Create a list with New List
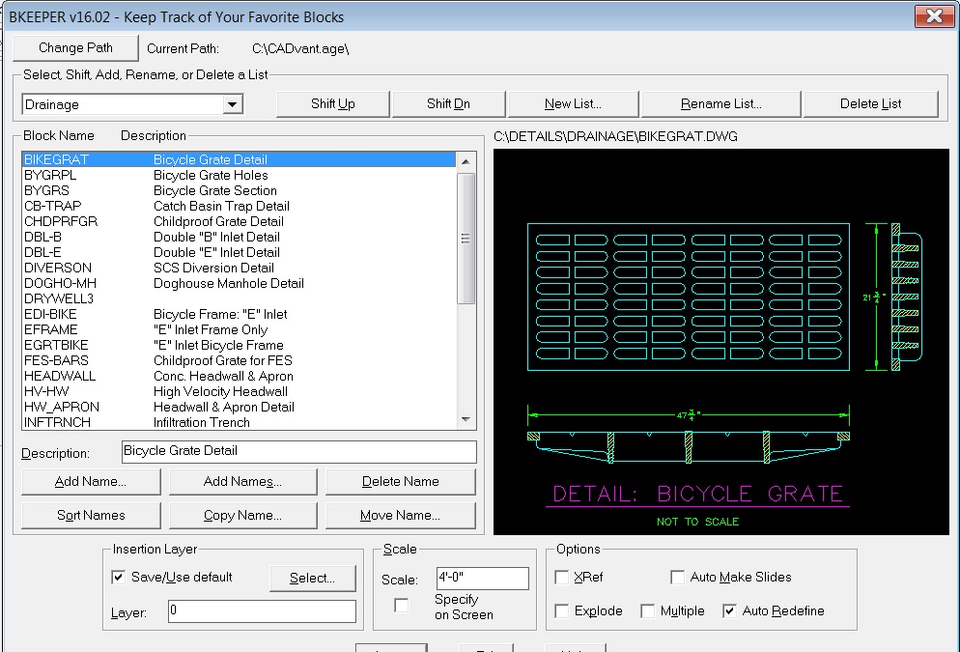 pyautogui.click(x=573, y=104)
